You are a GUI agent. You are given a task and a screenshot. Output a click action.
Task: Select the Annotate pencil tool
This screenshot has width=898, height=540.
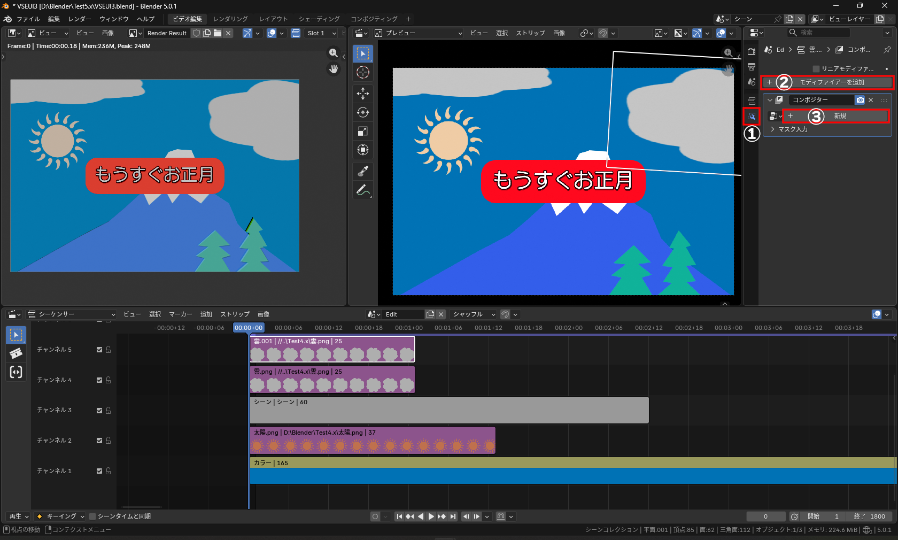click(363, 190)
